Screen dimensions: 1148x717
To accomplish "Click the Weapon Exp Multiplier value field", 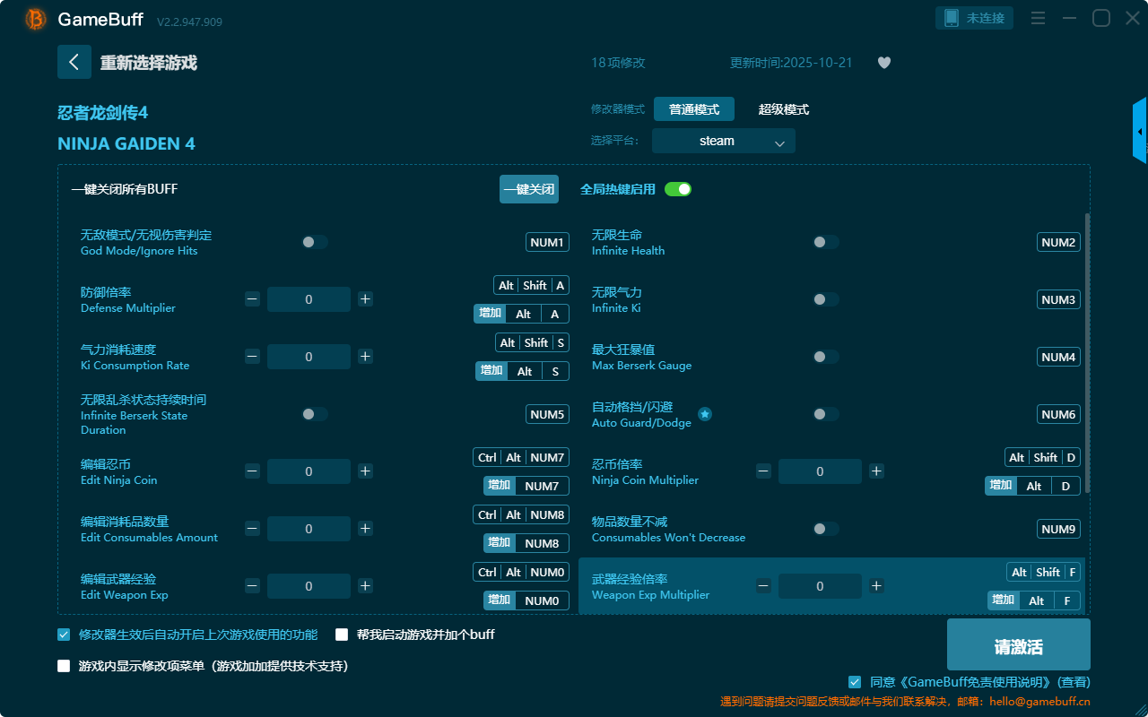I will (820, 586).
